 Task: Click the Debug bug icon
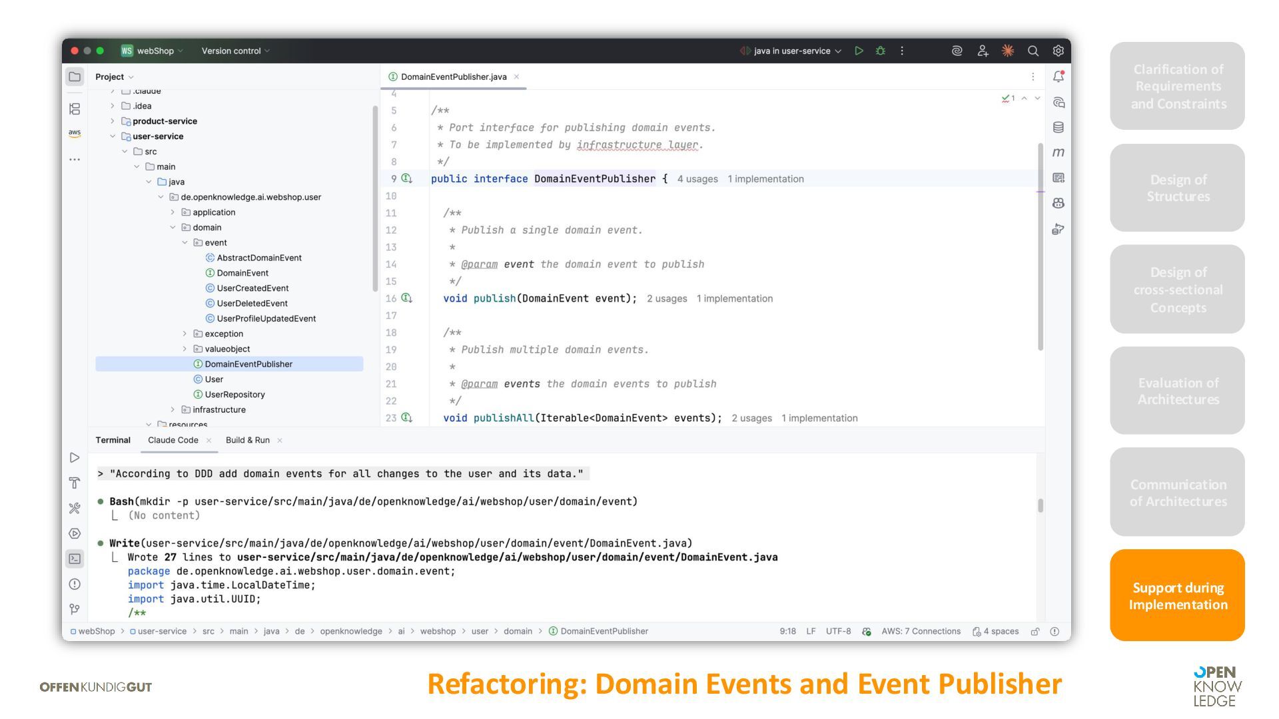880,51
